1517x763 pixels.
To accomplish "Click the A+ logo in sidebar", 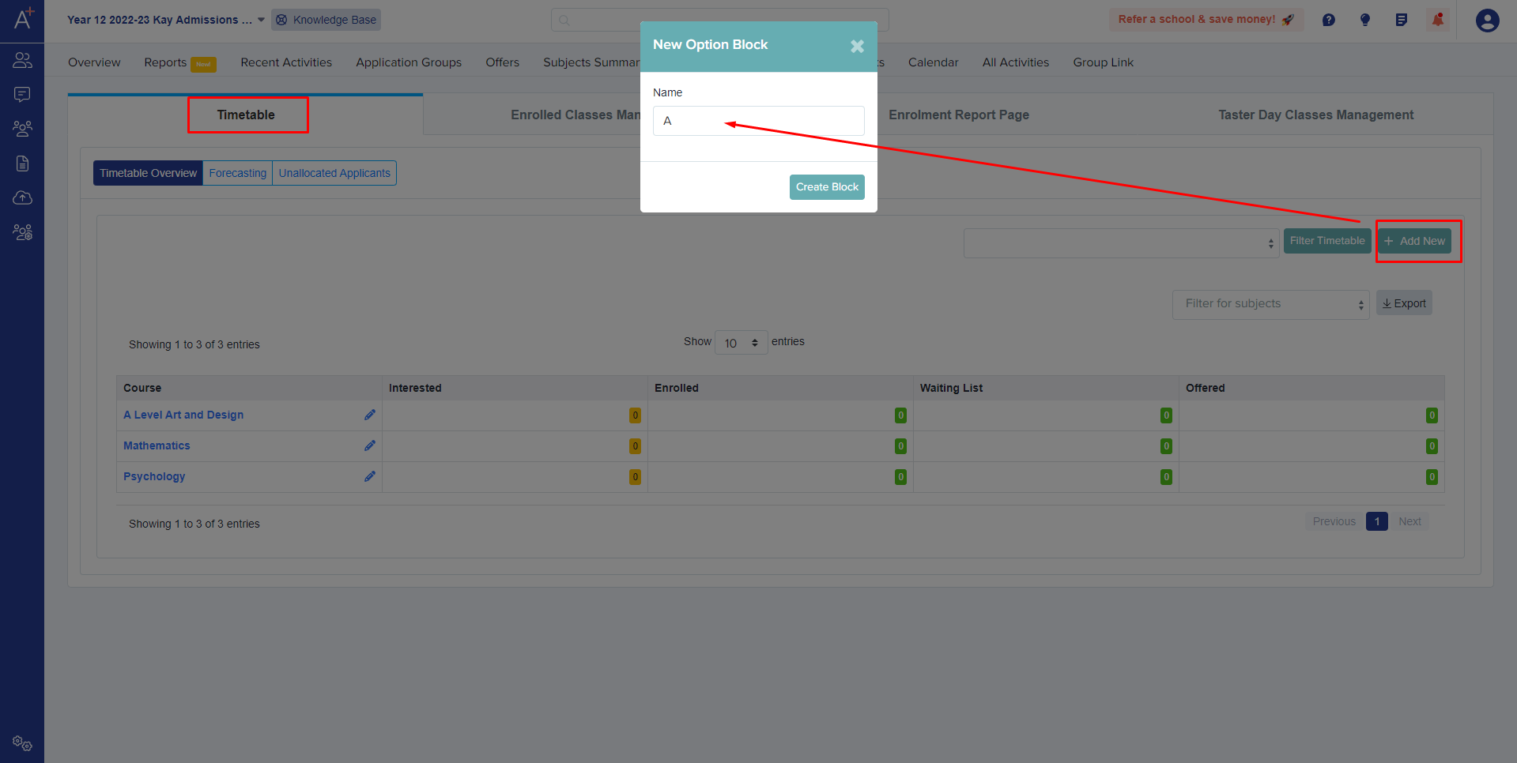I will [23, 18].
